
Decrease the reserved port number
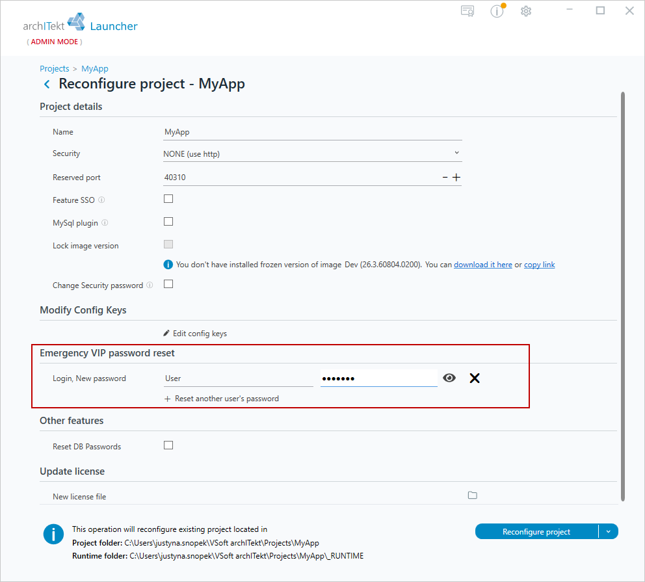click(x=445, y=178)
